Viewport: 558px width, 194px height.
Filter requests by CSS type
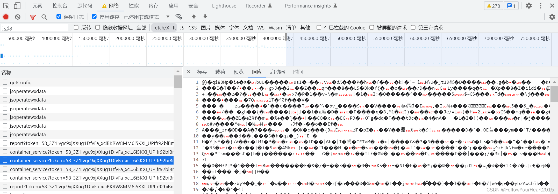coord(192,28)
